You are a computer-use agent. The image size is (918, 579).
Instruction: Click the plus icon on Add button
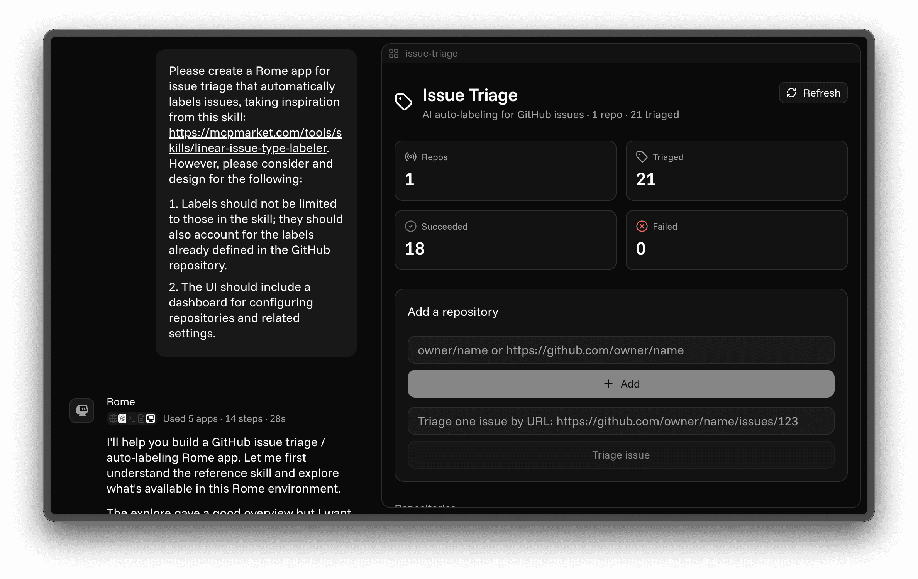(x=608, y=384)
